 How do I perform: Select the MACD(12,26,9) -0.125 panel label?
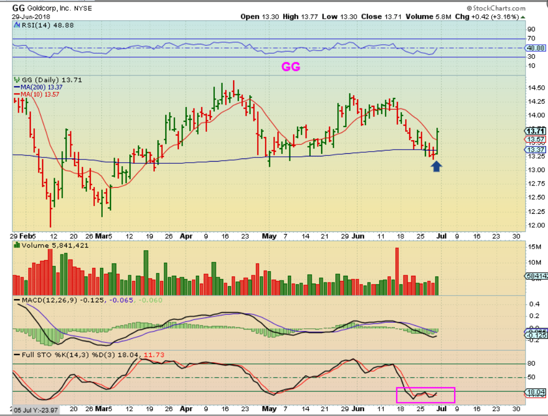(59, 300)
